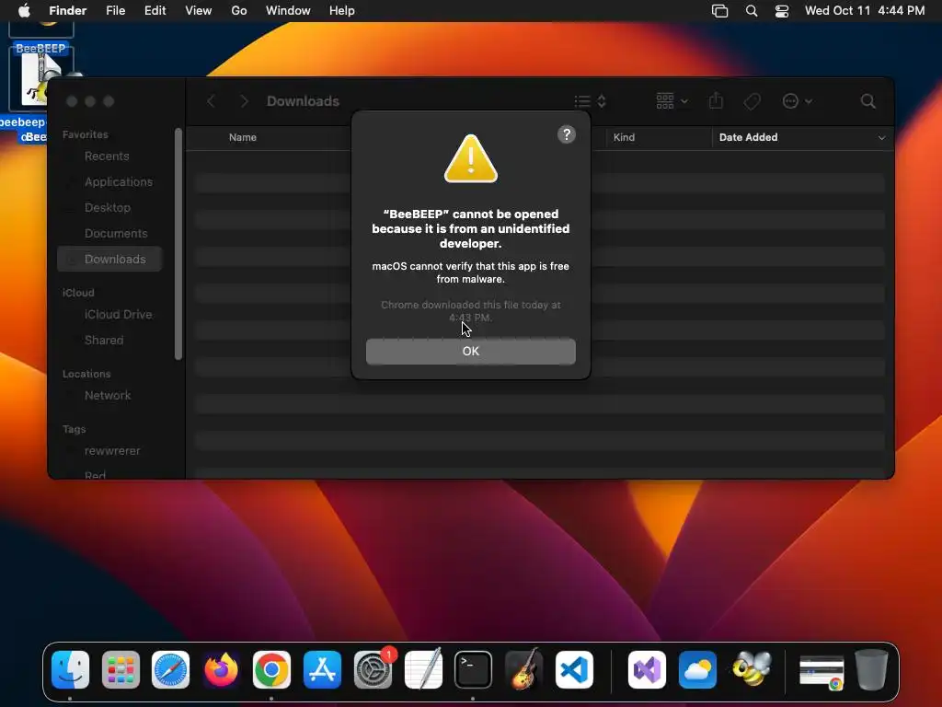
Task: Select Desktop in Finder sidebar
Action: point(108,208)
